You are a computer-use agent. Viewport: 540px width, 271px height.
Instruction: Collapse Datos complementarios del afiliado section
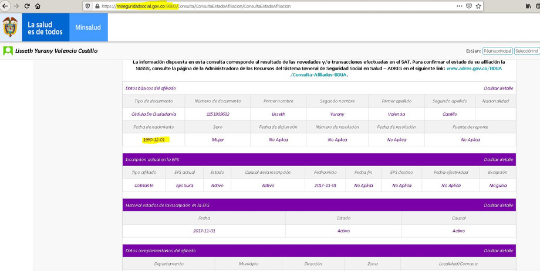click(498, 251)
